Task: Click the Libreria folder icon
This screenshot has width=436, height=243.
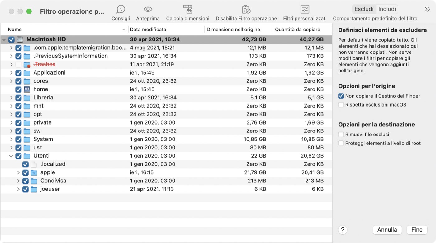Action: click(x=27, y=98)
